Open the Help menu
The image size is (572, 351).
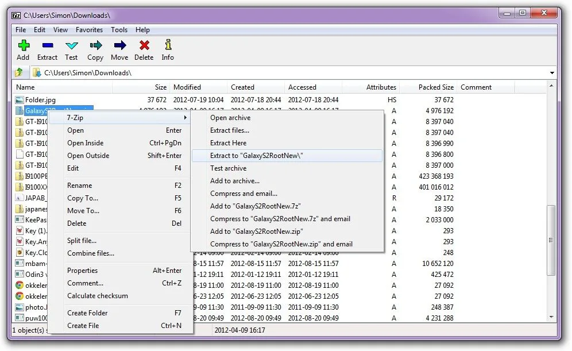pos(142,30)
